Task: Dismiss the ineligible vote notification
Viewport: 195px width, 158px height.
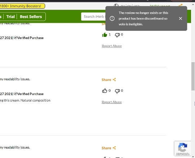Action: [x=180, y=18]
